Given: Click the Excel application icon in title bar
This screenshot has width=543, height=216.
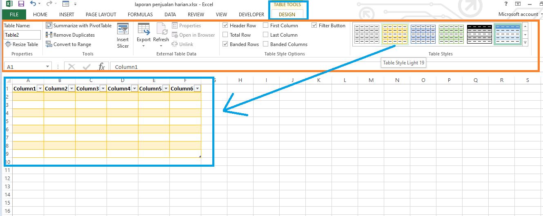Looking at the screenshot, I should pyautogui.click(x=9, y=4).
